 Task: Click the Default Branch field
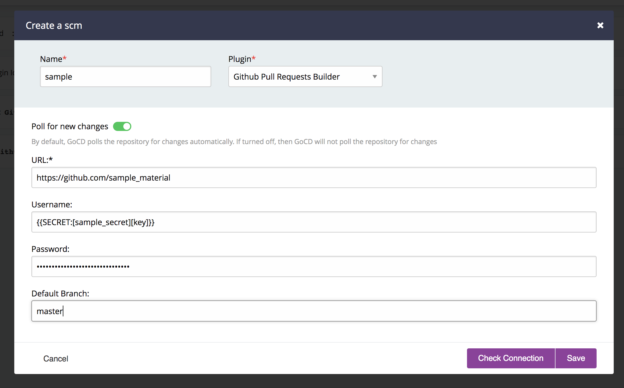[314, 311]
